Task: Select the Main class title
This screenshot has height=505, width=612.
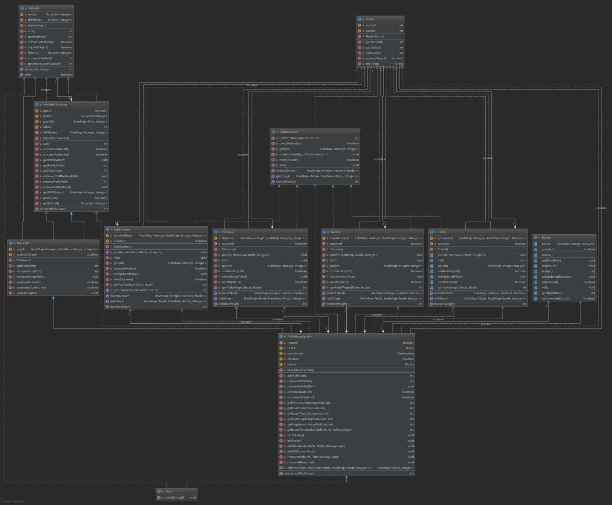Action: click(x=169, y=491)
